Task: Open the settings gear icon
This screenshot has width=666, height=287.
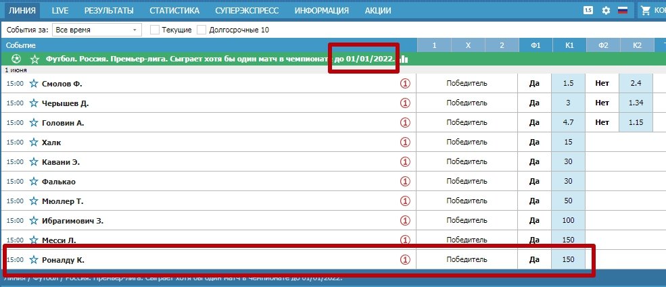Action: (x=606, y=11)
